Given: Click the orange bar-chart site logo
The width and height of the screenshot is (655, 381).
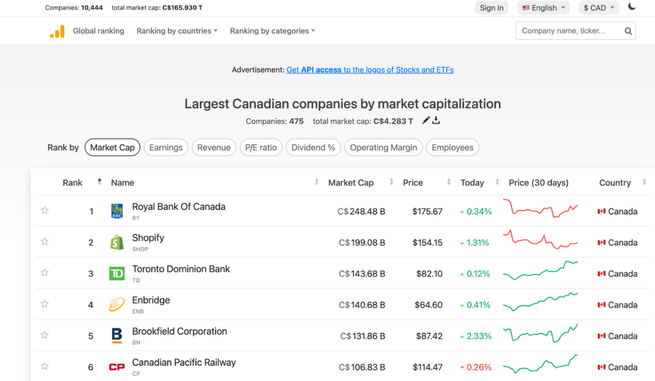Looking at the screenshot, I should (x=57, y=31).
